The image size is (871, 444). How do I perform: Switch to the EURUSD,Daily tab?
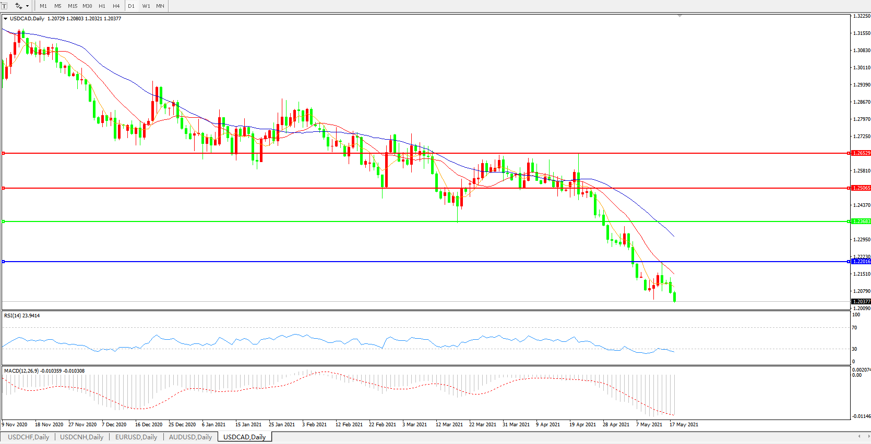coord(136,437)
